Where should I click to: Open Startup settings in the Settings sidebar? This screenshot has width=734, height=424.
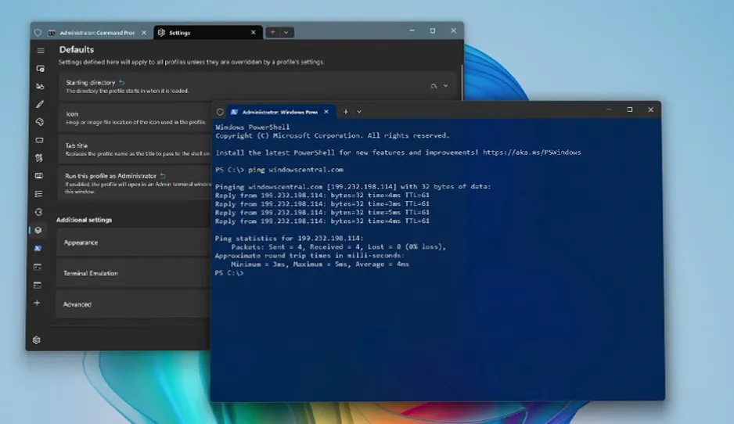click(x=40, y=69)
